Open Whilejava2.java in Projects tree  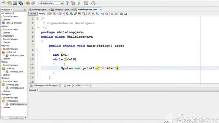pyautogui.click(x=17, y=55)
